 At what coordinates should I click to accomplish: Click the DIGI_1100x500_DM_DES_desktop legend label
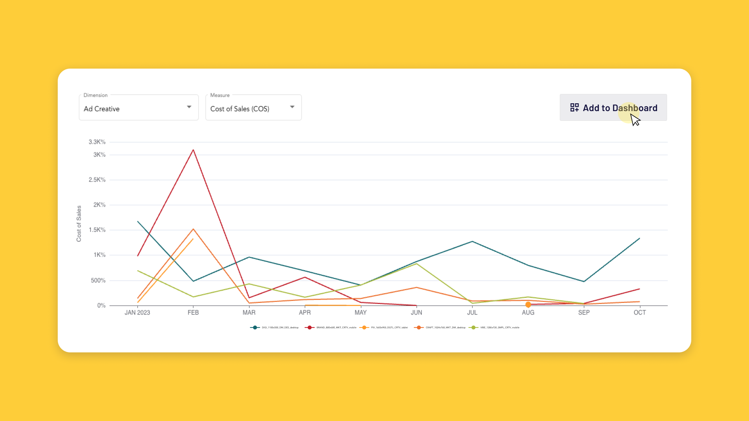(280, 327)
